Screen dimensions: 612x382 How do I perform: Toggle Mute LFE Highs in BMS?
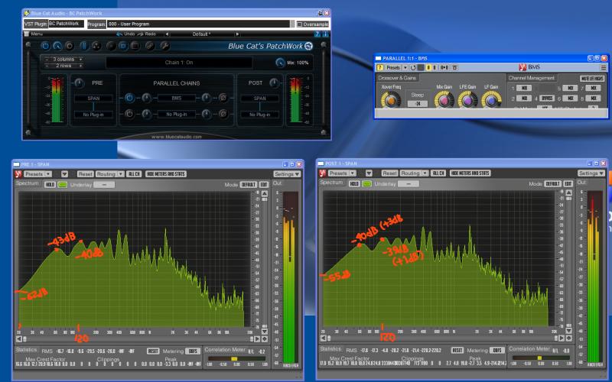(x=592, y=79)
